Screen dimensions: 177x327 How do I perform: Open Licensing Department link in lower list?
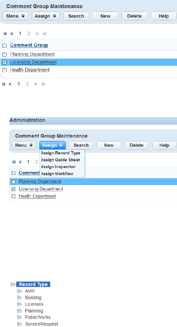click(41, 189)
